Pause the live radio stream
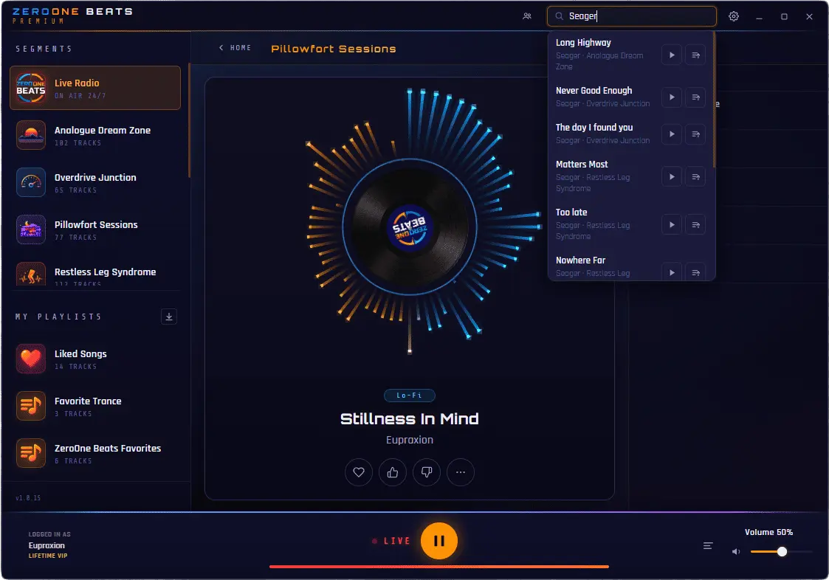Viewport: 829px width, 580px height. [x=438, y=541]
